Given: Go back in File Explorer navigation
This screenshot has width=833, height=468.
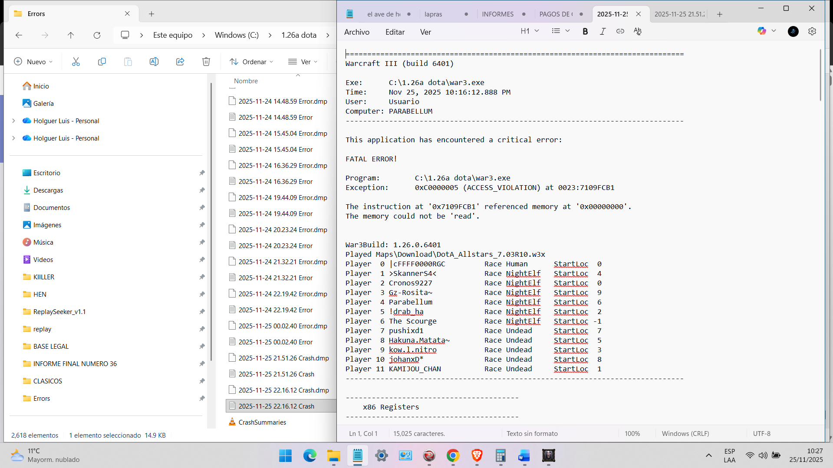Looking at the screenshot, I should [19, 35].
